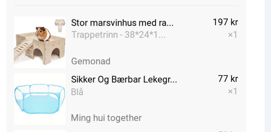This screenshot has height=132, width=271.
Task: Click the 77 kr price
Action: (x=228, y=79)
